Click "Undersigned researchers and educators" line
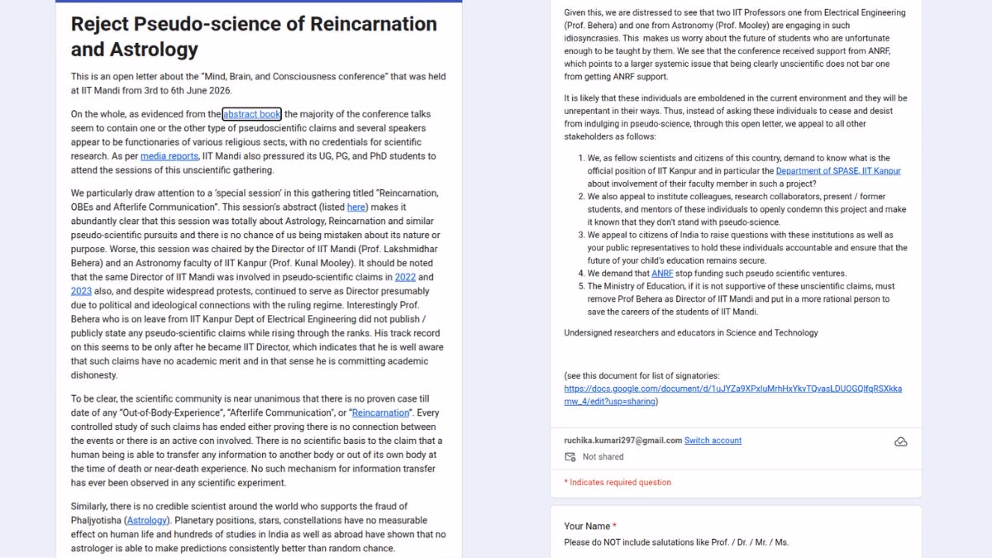The height and width of the screenshot is (558, 992). (691, 333)
